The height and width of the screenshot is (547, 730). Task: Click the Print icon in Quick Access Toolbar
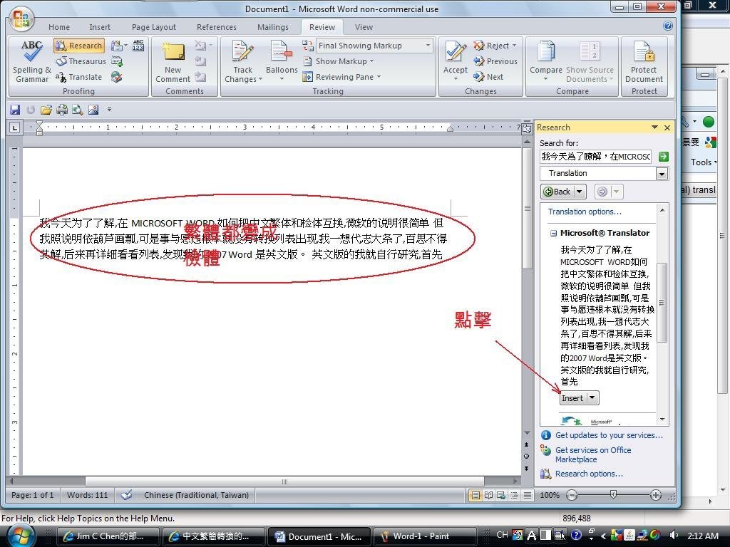pos(62,110)
